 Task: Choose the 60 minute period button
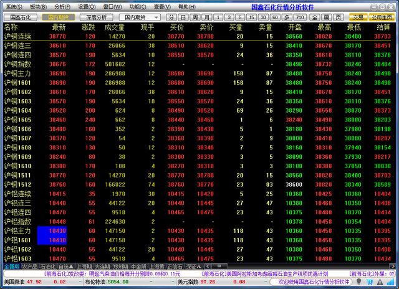tap(275, 17)
